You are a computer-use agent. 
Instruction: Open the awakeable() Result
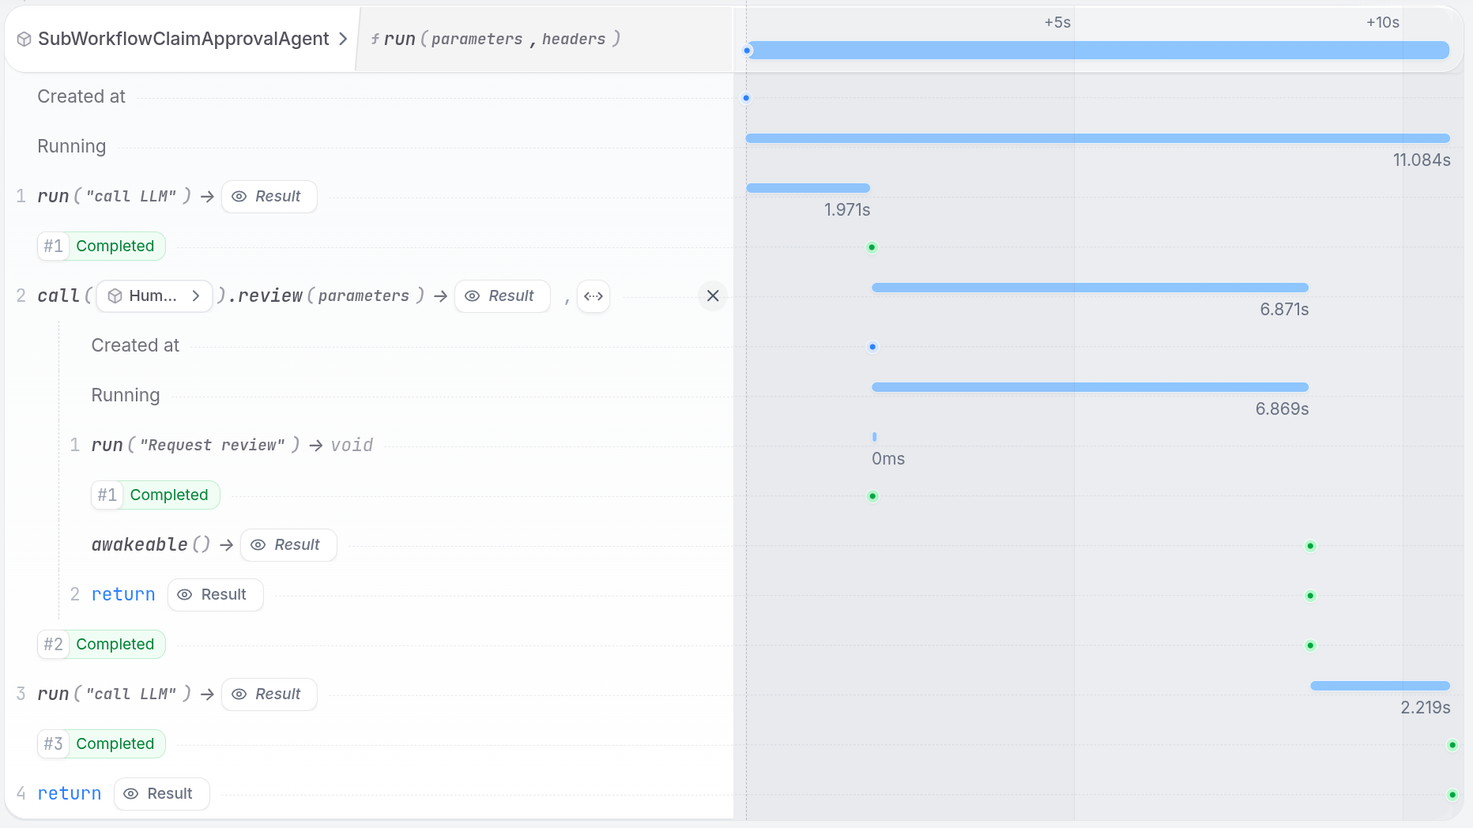pos(288,545)
